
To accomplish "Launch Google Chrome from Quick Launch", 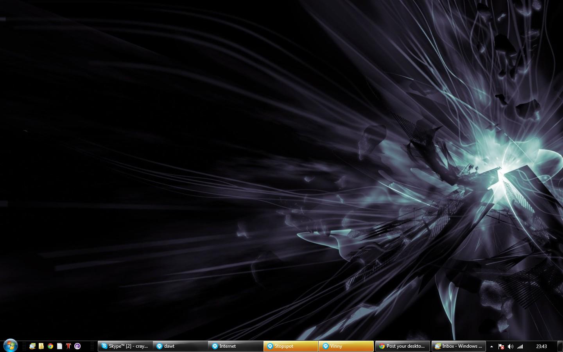I will [50, 346].
